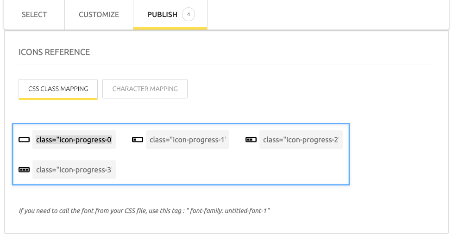Click the one-segment progress bar icon
This screenshot has width=453, height=238.
(x=138, y=140)
